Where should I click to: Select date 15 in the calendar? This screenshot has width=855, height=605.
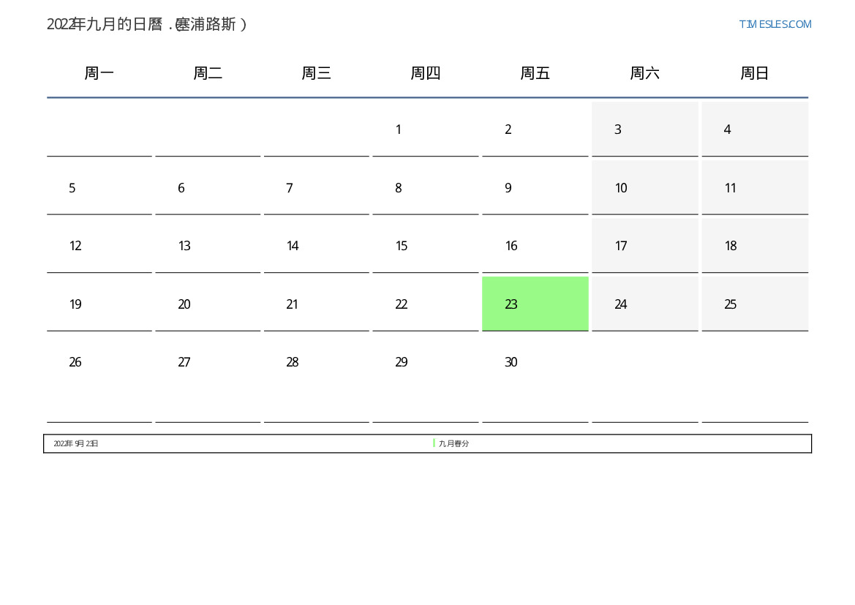pyautogui.click(x=425, y=246)
